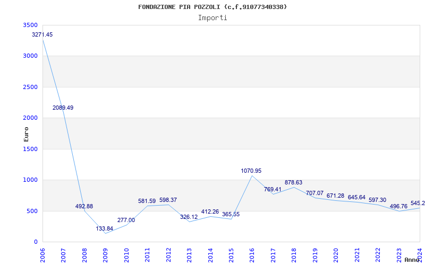Click the x-axis year 2020
Screen dimensions: 425x265
pyautogui.click(x=336, y=254)
